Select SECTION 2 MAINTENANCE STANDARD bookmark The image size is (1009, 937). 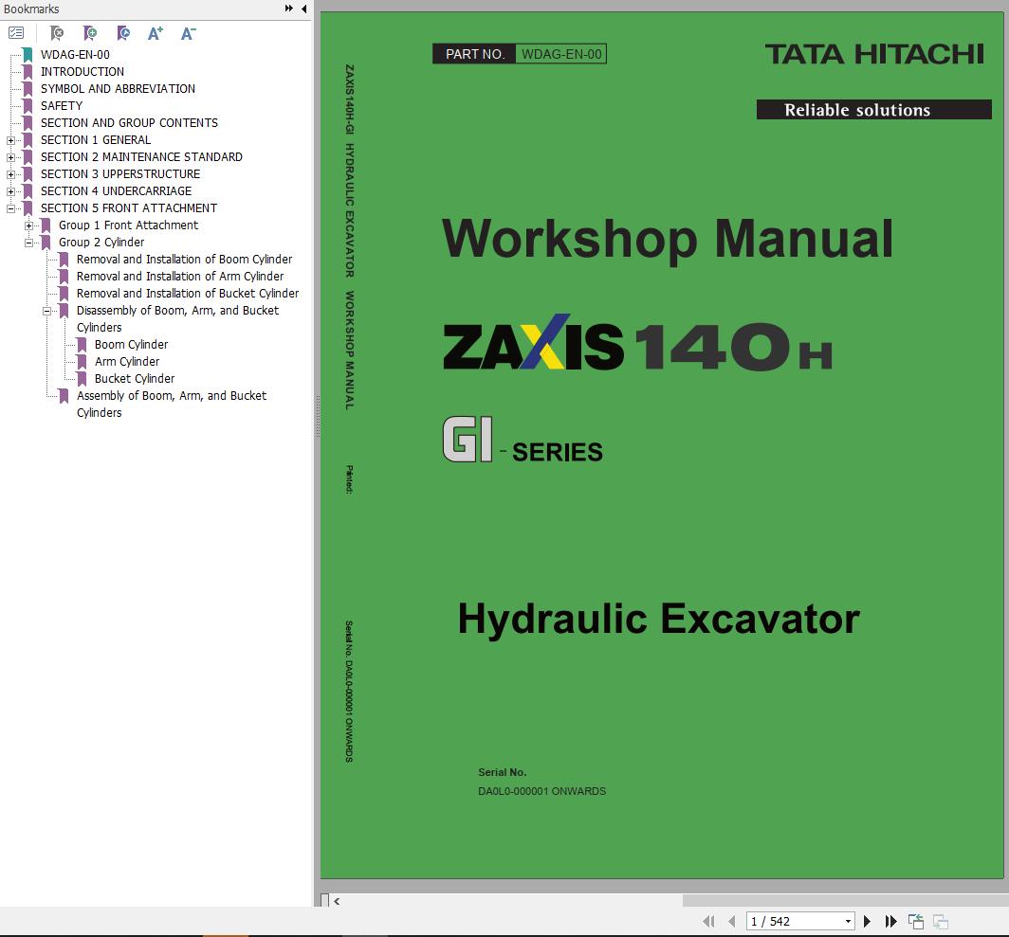pos(141,157)
